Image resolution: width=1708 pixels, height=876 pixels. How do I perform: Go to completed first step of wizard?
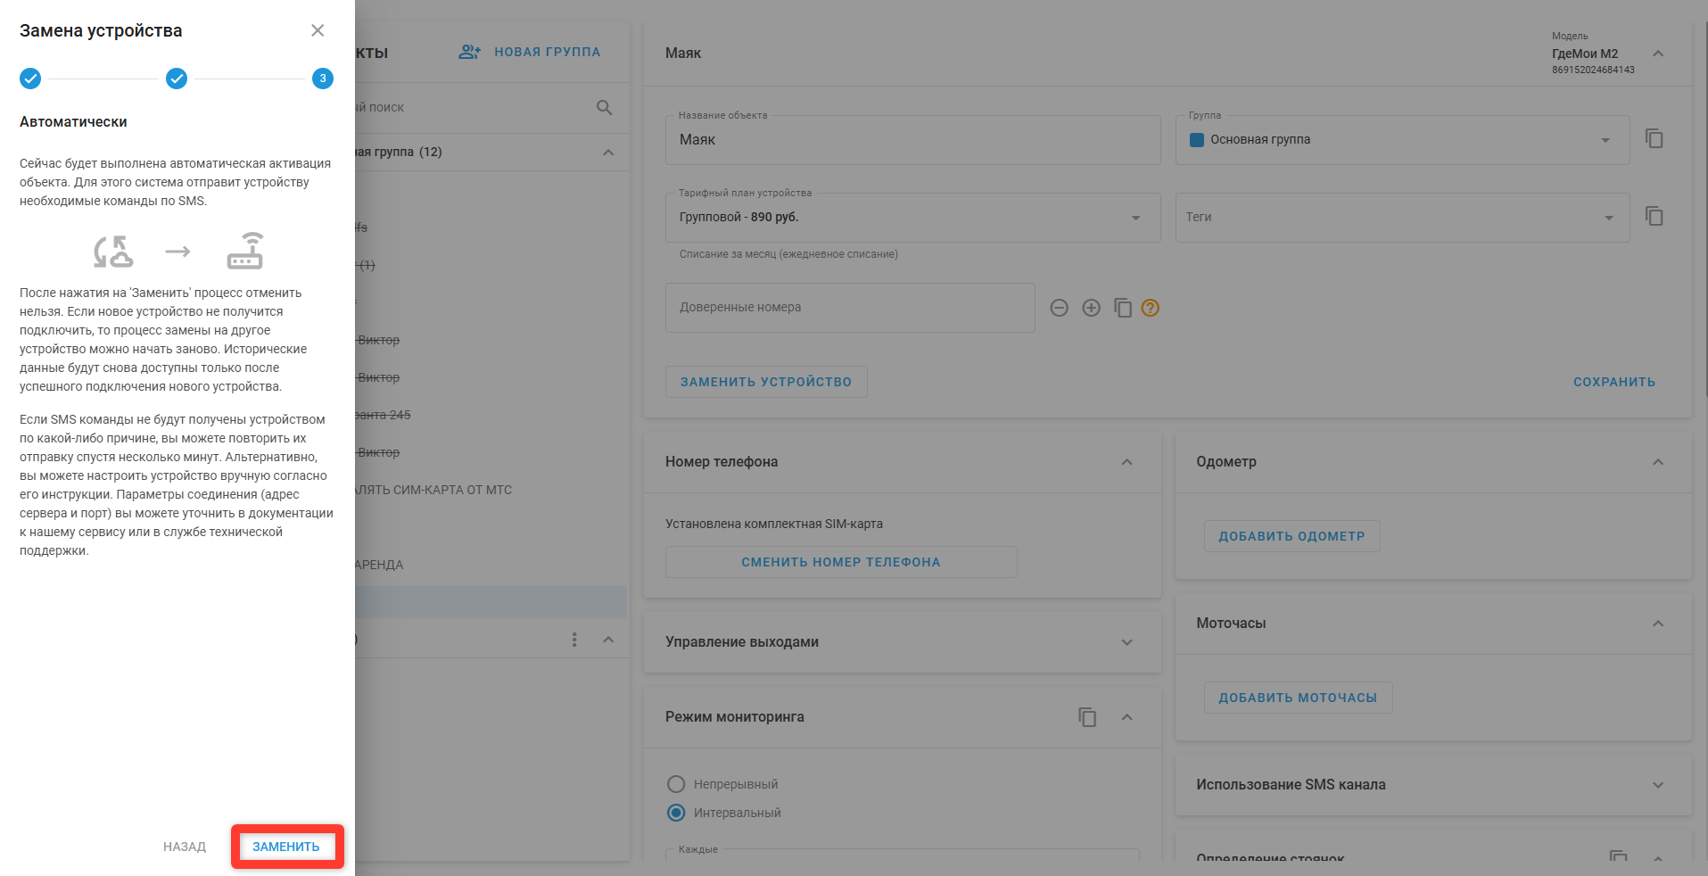pos(30,79)
